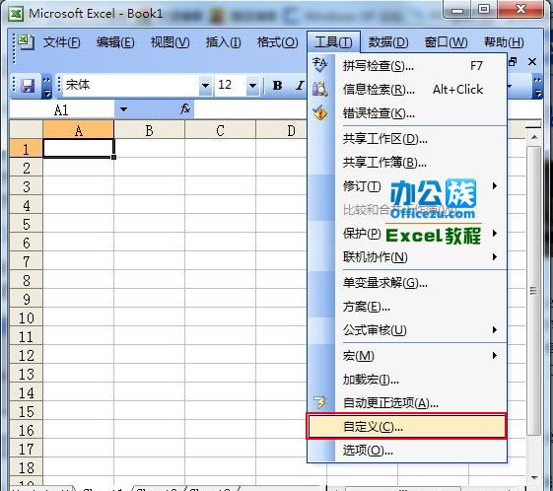The width and height of the screenshot is (553, 491).
Task: Expand the 保护(P) submenu
Action: [495, 233]
